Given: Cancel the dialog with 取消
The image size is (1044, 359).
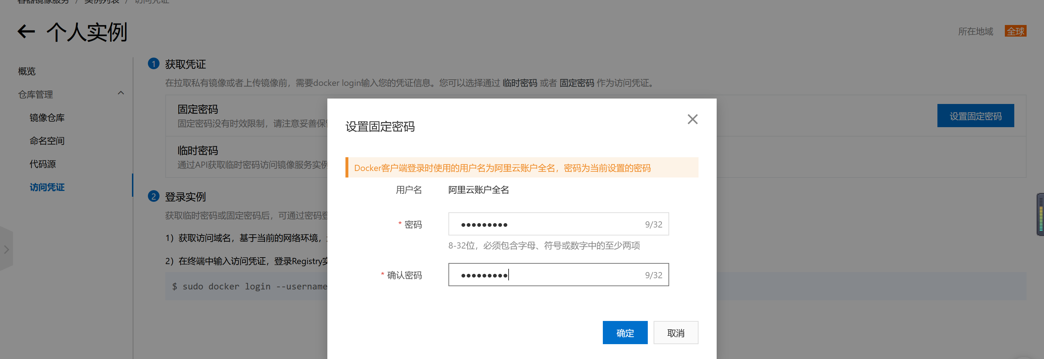Looking at the screenshot, I should coord(676,332).
